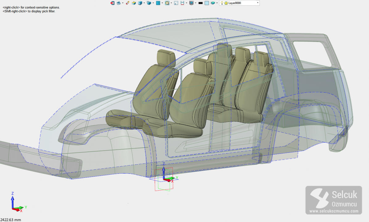Click the rendered view snapshot icon
The height and width of the screenshot is (222, 369).
click(191, 3)
